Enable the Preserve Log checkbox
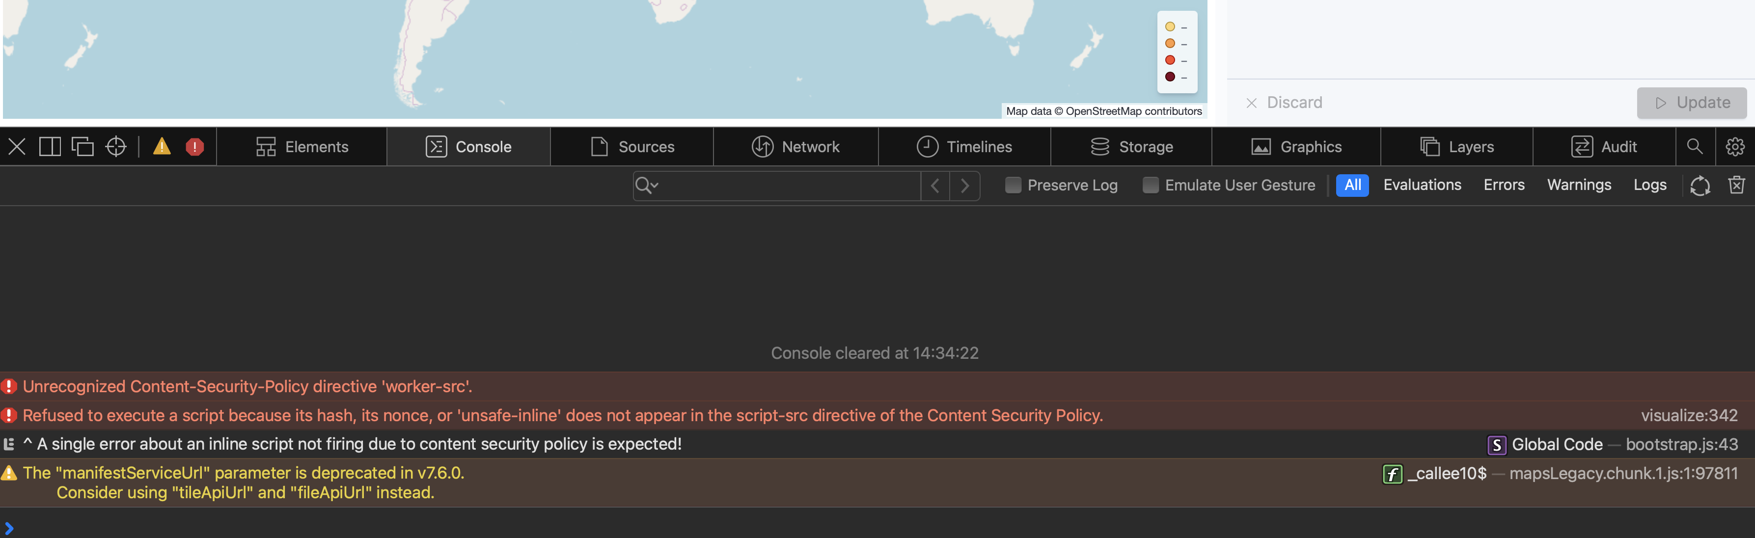 point(1013,185)
